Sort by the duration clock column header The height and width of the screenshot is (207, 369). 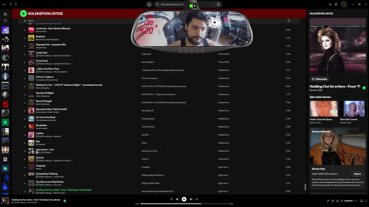pyautogui.click(x=289, y=21)
